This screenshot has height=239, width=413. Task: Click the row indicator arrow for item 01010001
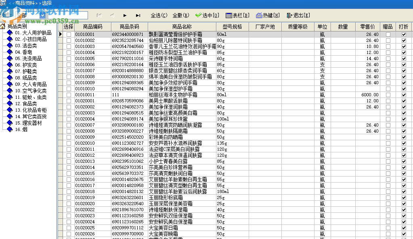(60, 34)
